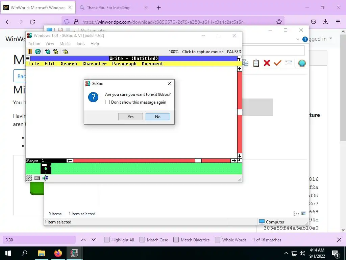346x260 pixels.
Task: Check Don't show this message again
Action: click(x=107, y=102)
